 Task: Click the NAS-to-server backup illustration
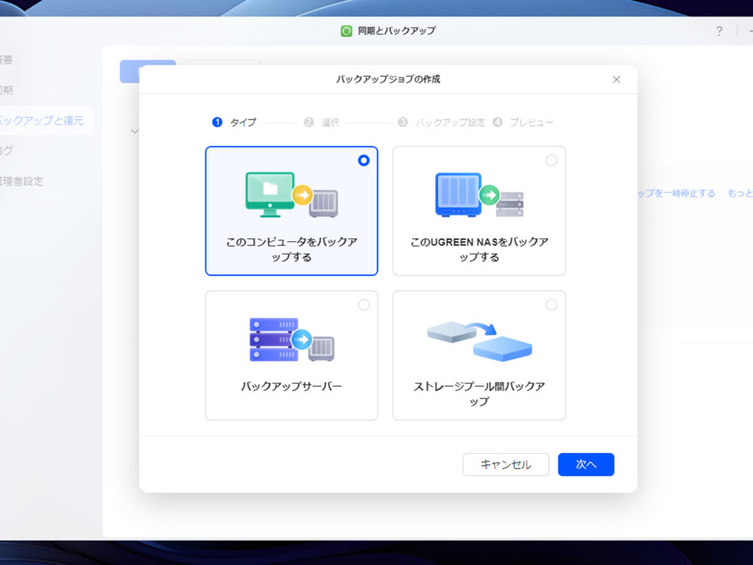479,194
